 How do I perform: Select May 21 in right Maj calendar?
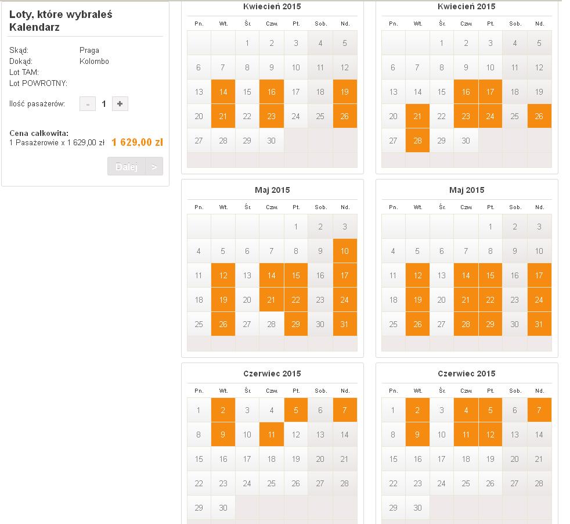[466, 300]
